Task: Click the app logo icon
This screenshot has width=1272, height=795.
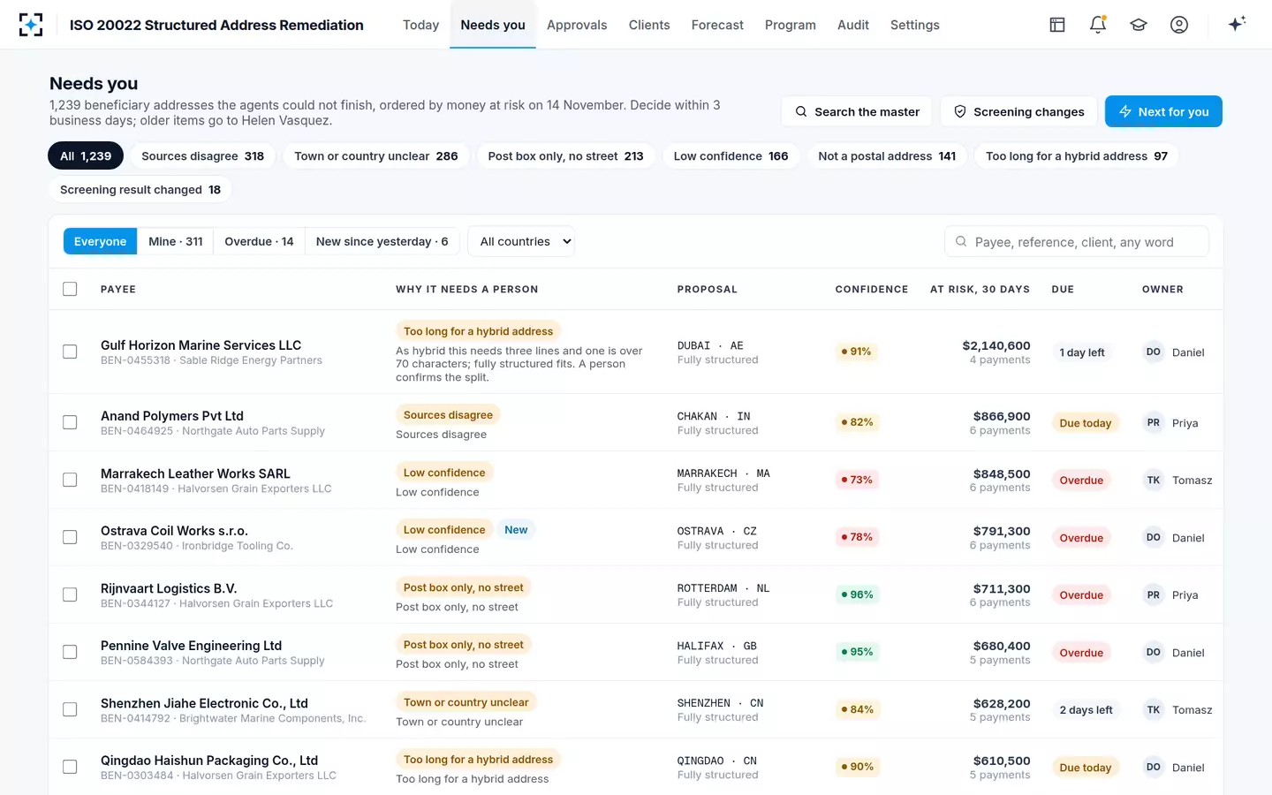Action: click(31, 25)
